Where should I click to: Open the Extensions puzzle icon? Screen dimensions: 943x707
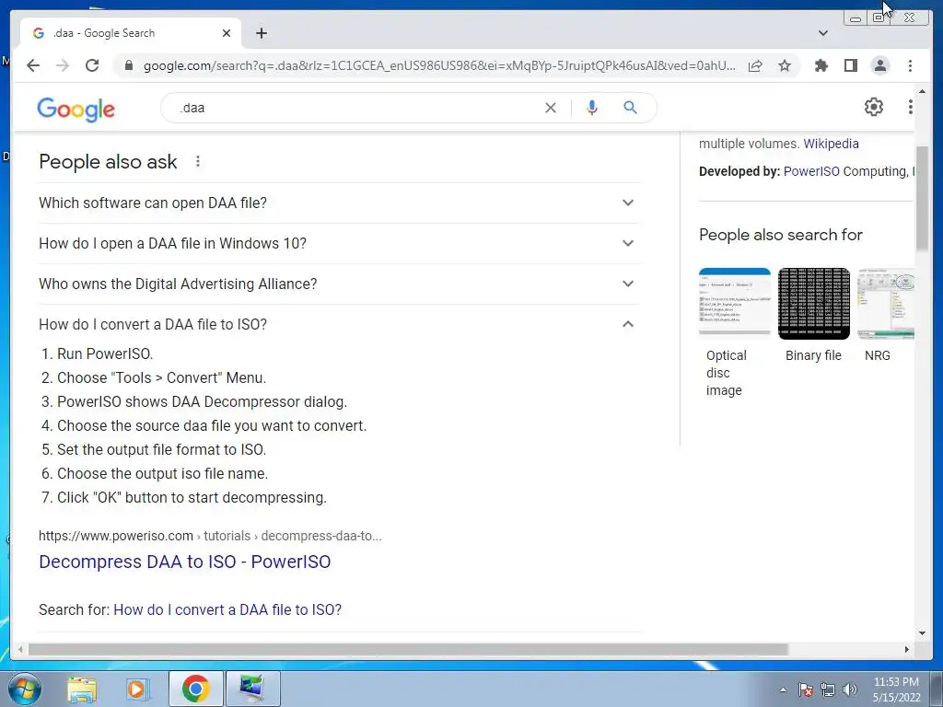pos(821,65)
